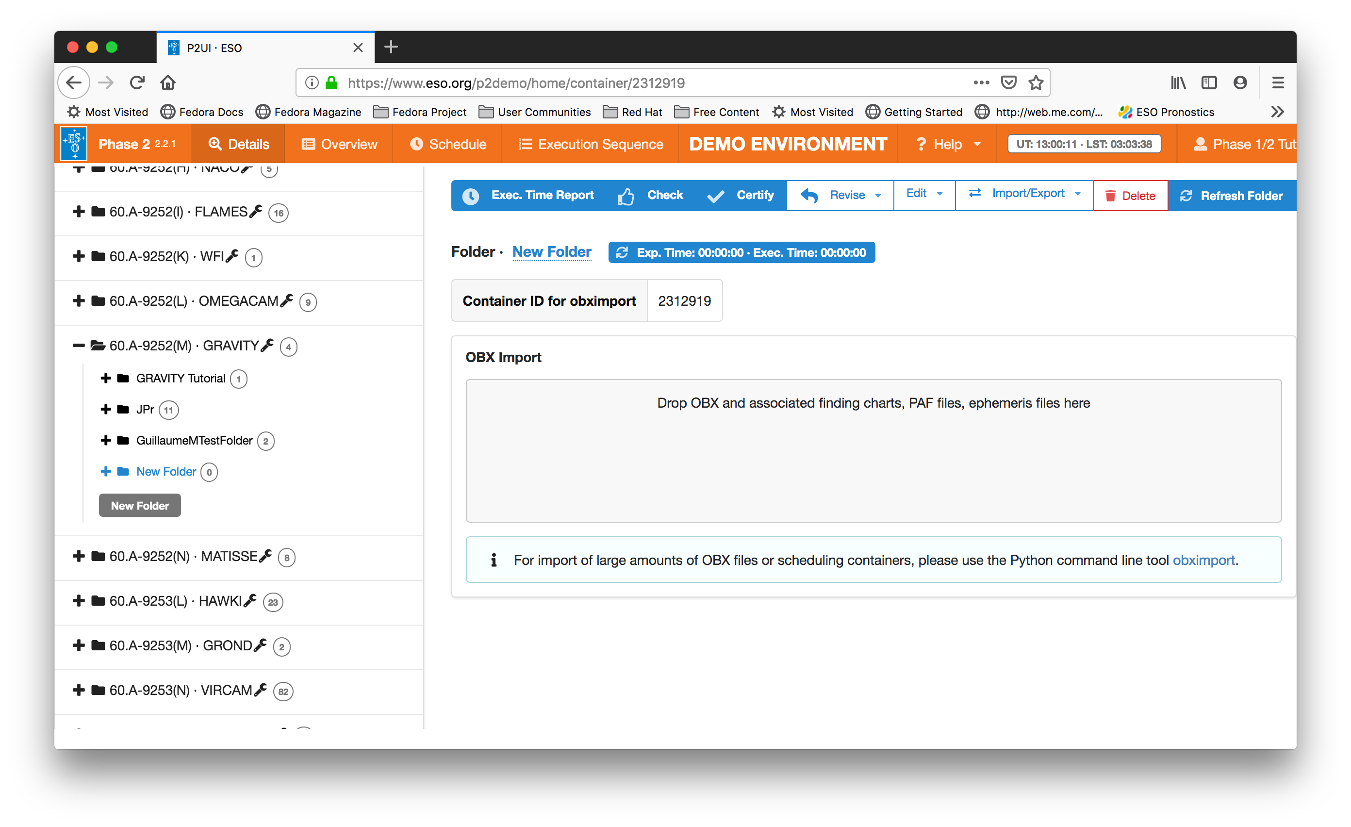Image resolution: width=1351 pixels, height=827 pixels.
Task: Open the Revise dropdown
Action: pos(840,195)
